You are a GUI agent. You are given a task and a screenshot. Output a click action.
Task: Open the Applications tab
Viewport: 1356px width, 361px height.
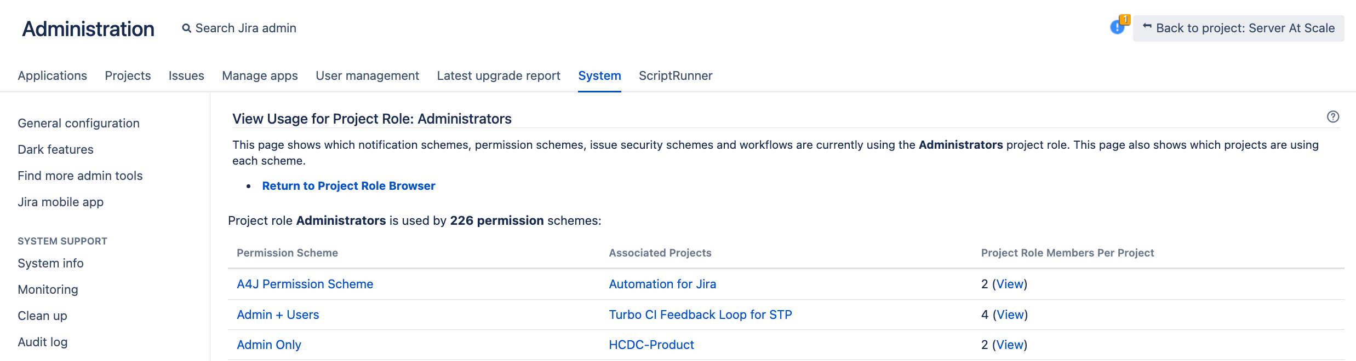[x=52, y=75]
